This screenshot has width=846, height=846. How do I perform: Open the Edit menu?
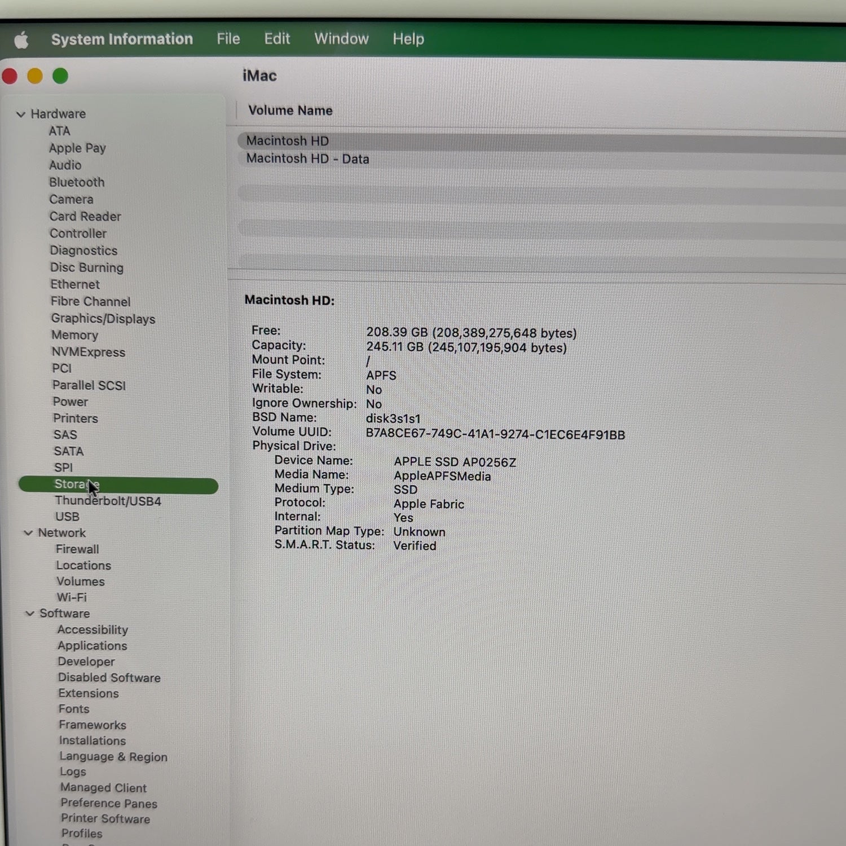tap(277, 39)
